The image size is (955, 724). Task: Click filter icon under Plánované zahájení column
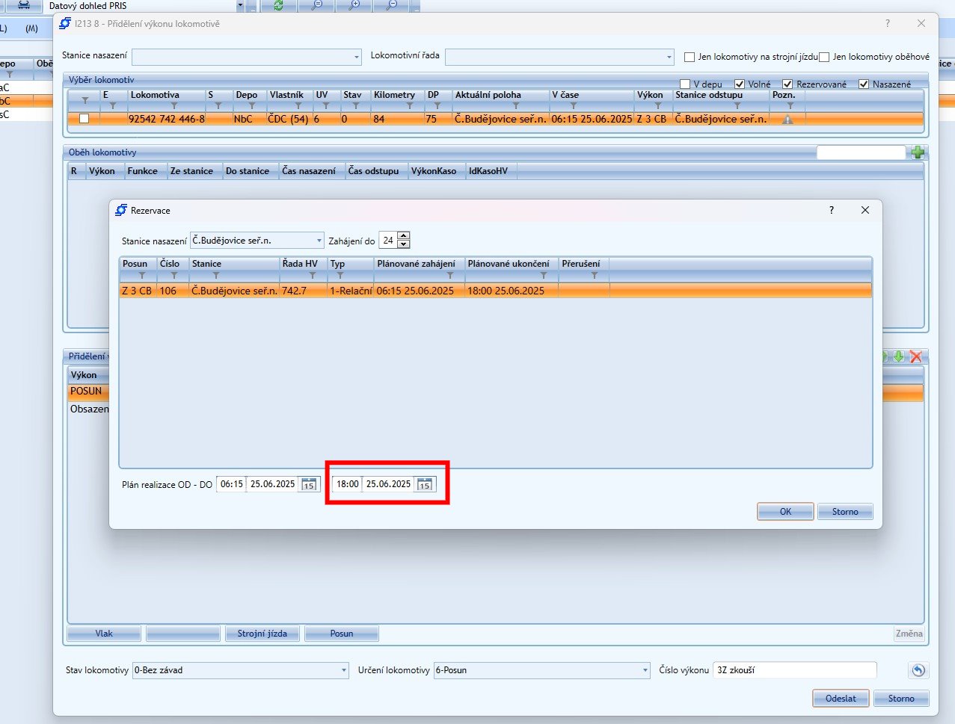pyautogui.click(x=450, y=276)
